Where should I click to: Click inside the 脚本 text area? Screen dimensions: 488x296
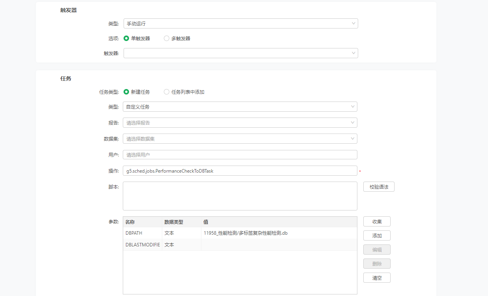click(x=240, y=196)
